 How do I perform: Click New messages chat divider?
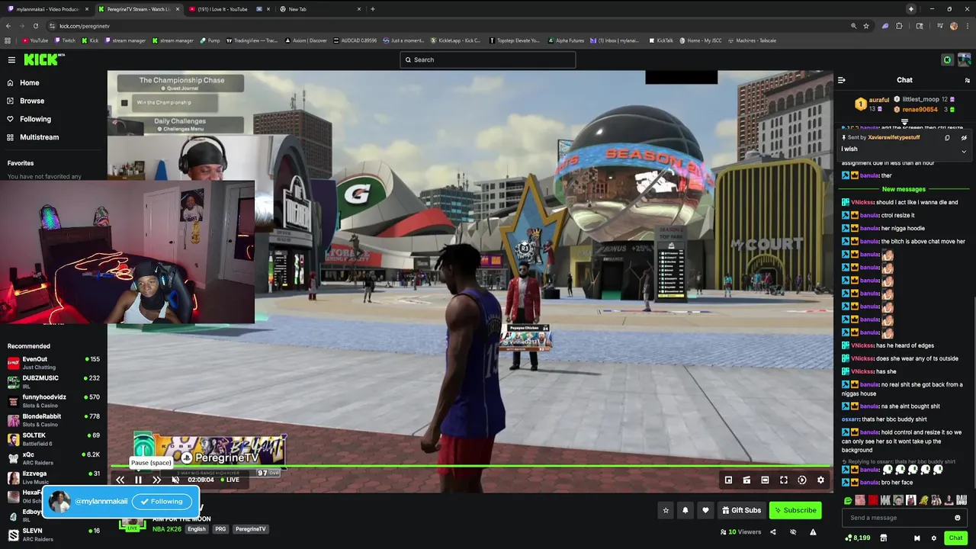904,189
